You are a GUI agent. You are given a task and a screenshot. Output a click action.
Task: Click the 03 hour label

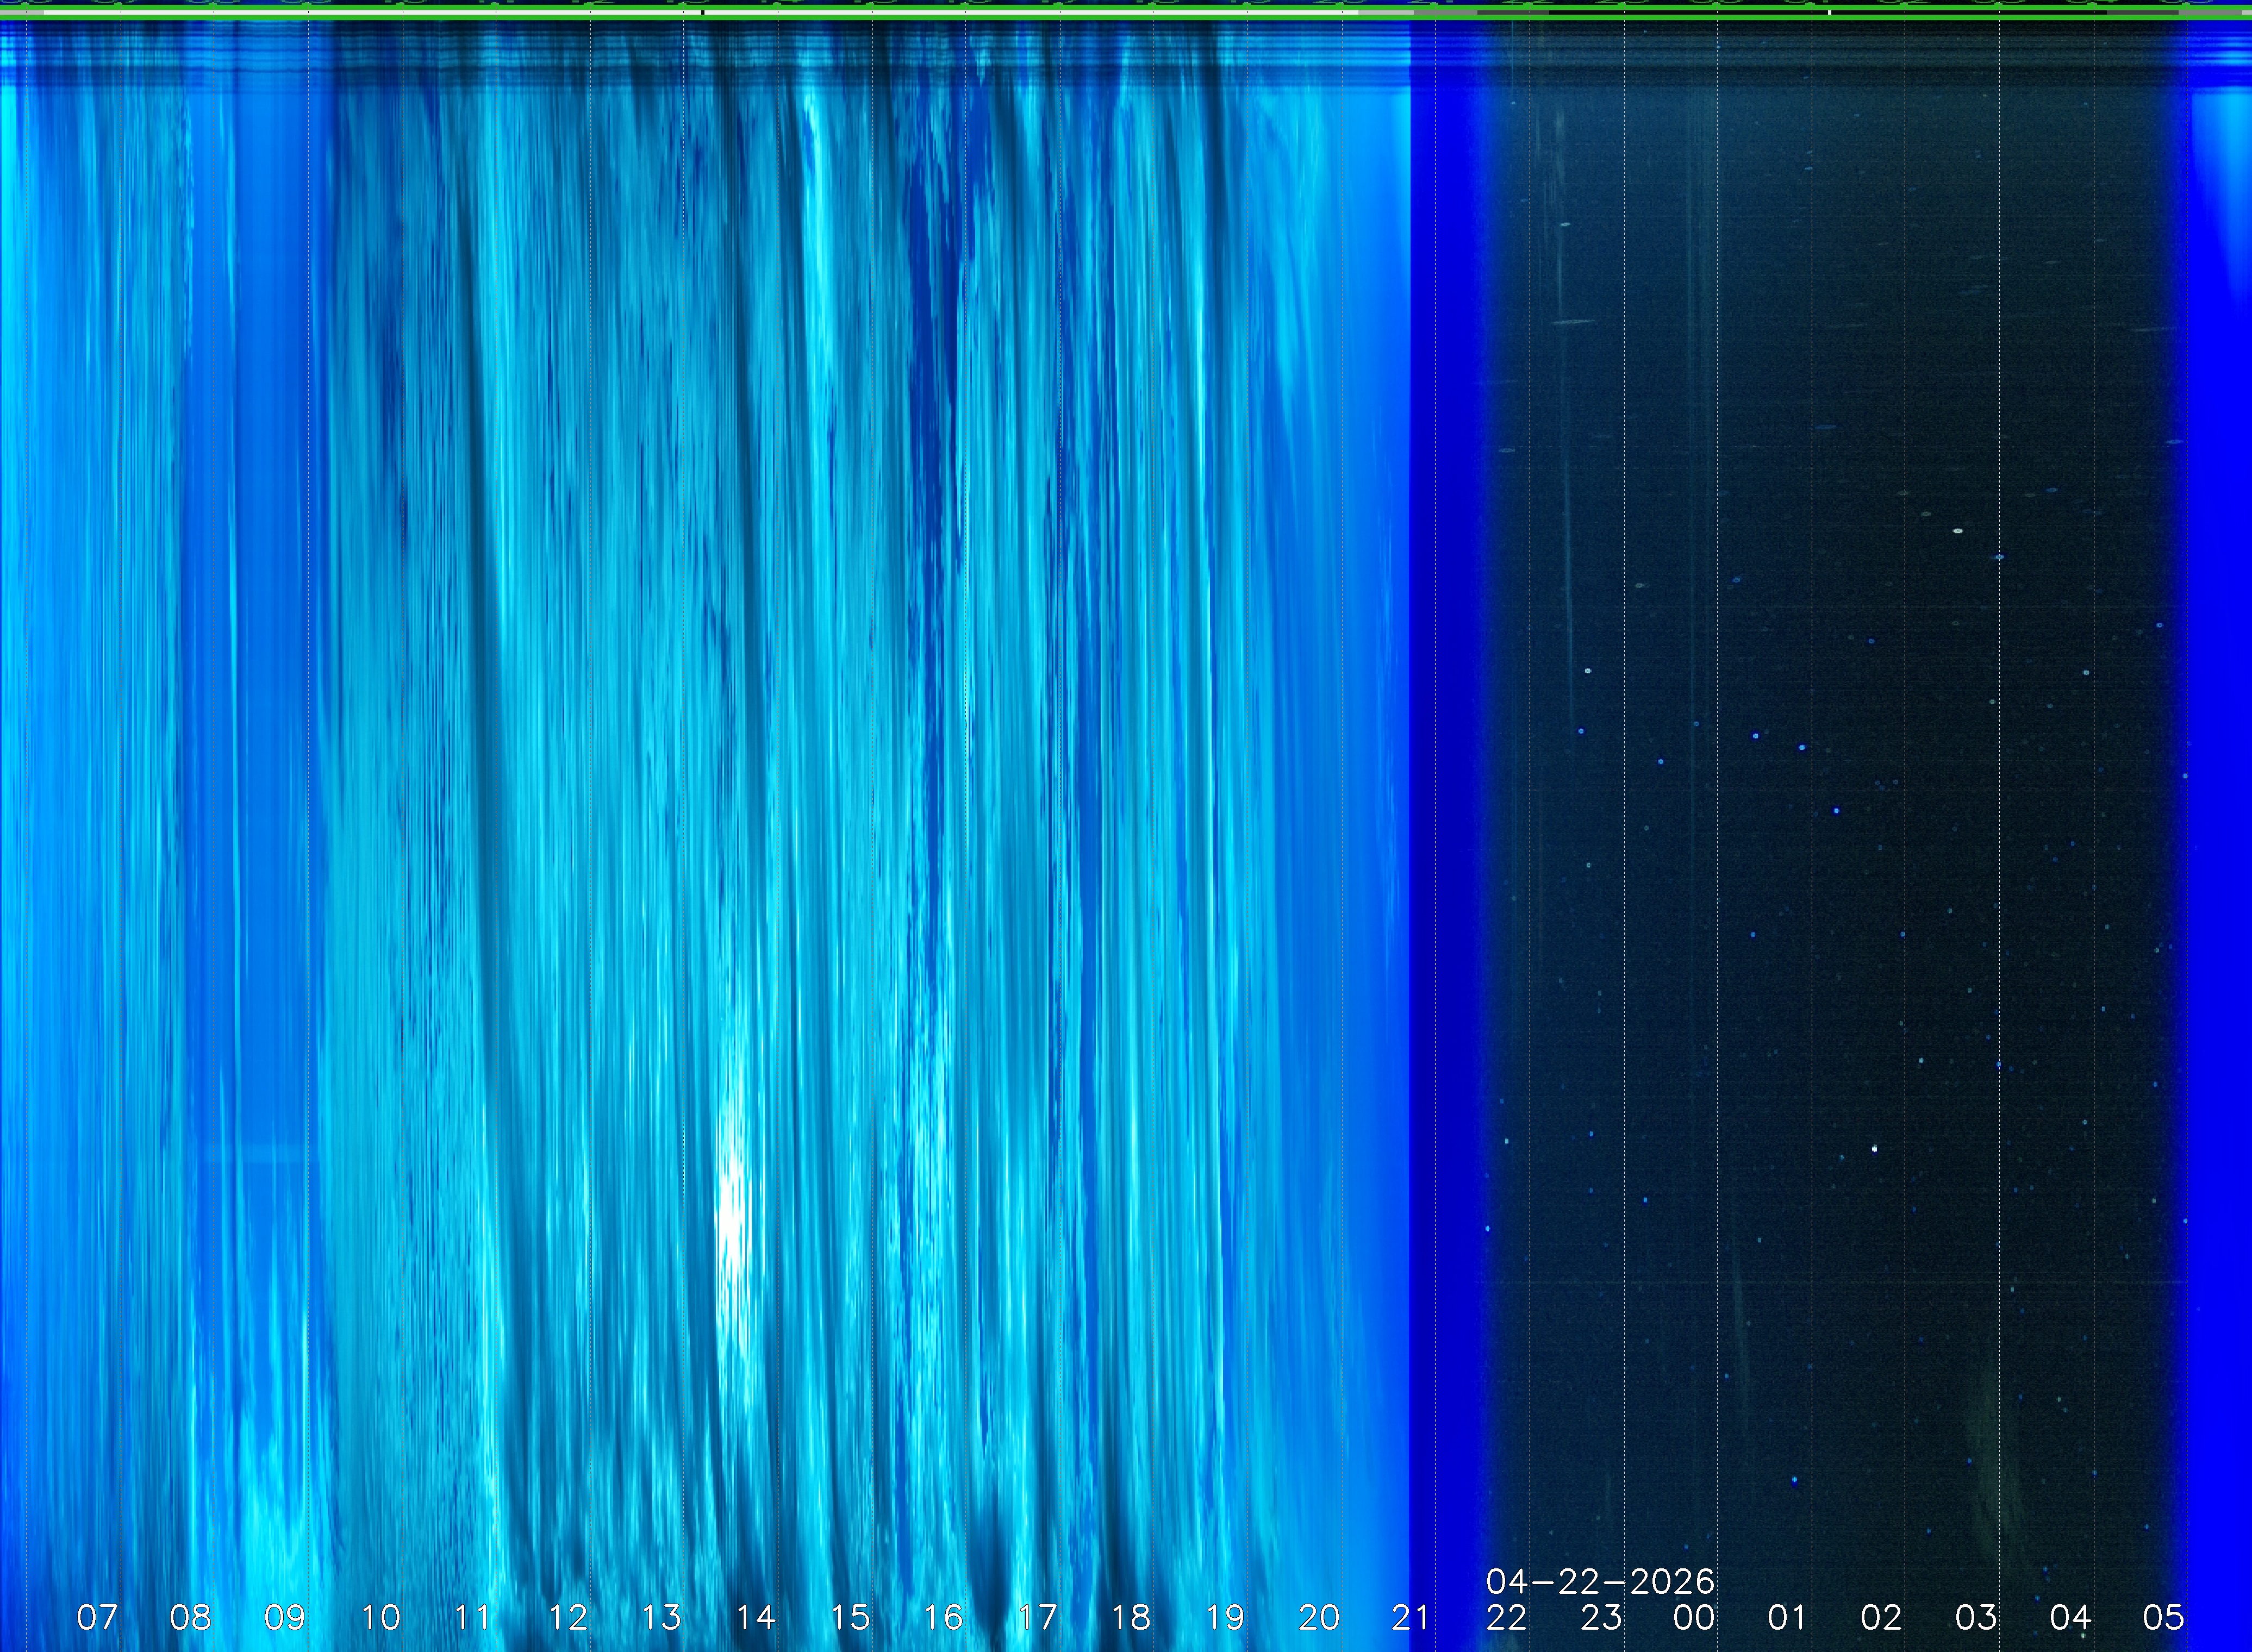[x=1975, y=1617]
